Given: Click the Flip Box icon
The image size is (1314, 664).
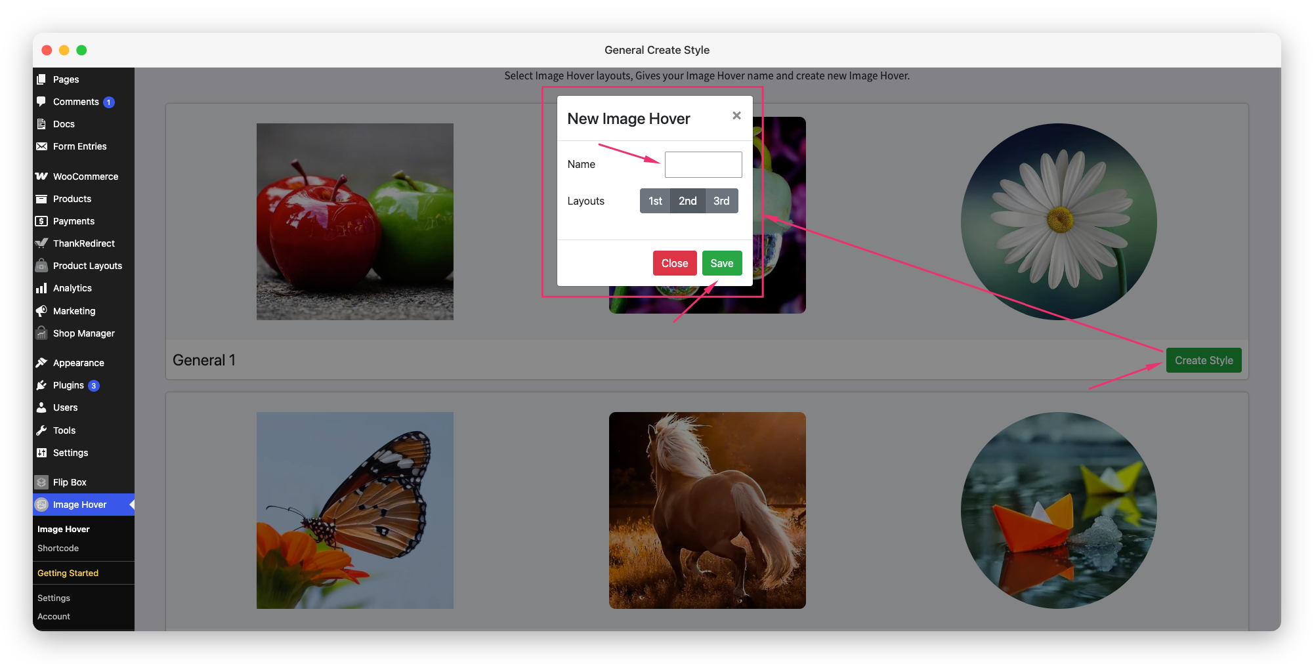Looking at the screenshot, I should 41,482.
